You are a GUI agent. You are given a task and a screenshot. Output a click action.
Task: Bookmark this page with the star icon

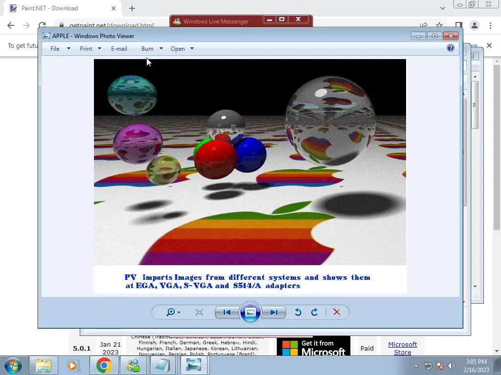[x=440, y=25]
